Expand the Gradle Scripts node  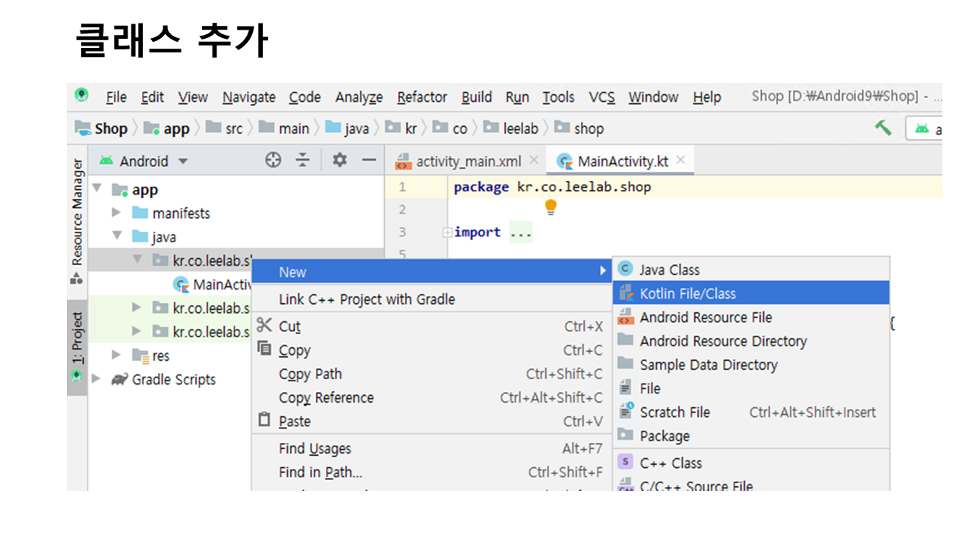96,379
